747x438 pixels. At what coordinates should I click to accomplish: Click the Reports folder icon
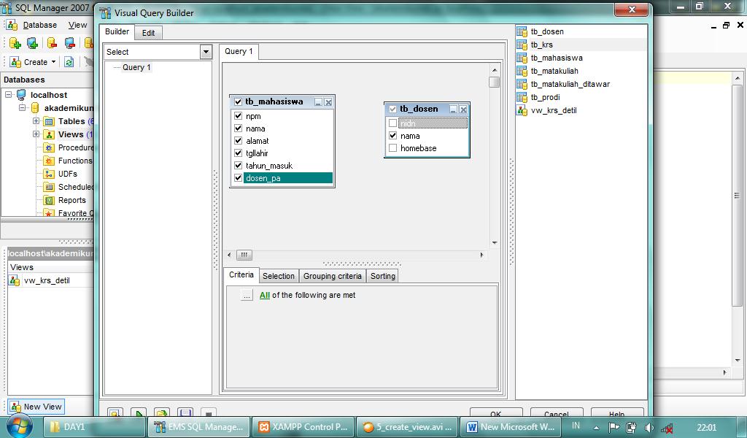pos(49,200)
